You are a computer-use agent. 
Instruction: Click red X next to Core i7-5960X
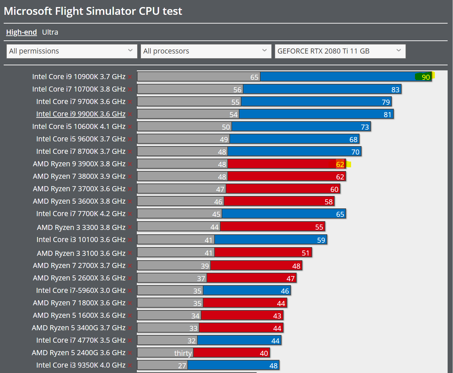(130, 291)
